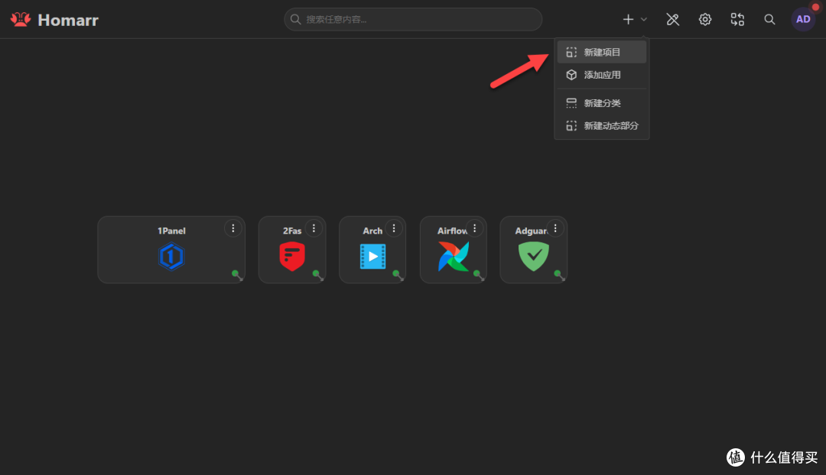
Task: Focus the search anything input field
Action: pyautogui.click(x=413, y=19)
